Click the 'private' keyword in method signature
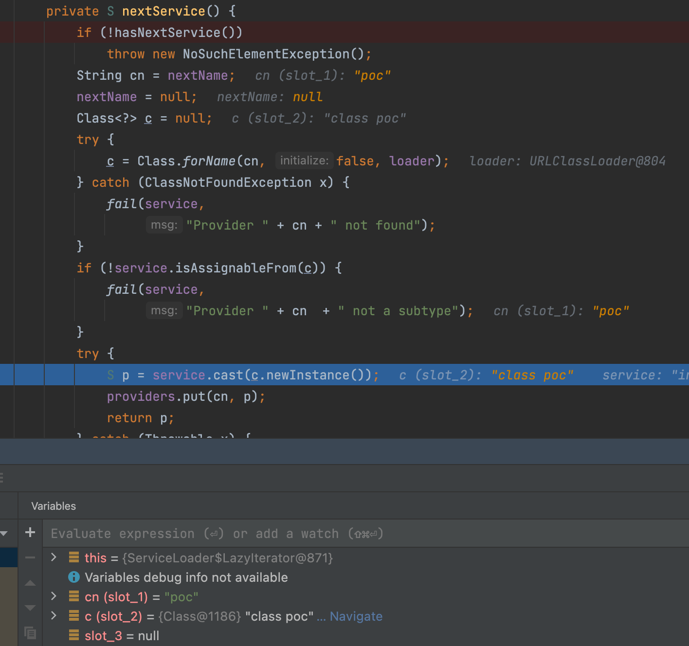Screen dimensions: 689x646 (x=73, y=11)
